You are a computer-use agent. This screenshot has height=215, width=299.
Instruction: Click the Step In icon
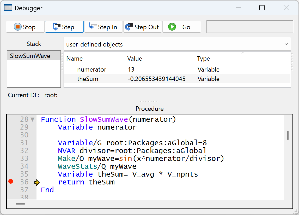(x=93, y=27)
